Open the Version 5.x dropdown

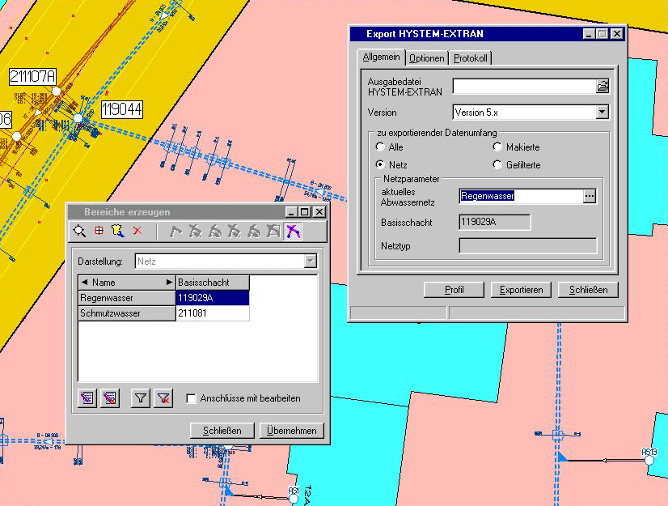click(602, 113)
